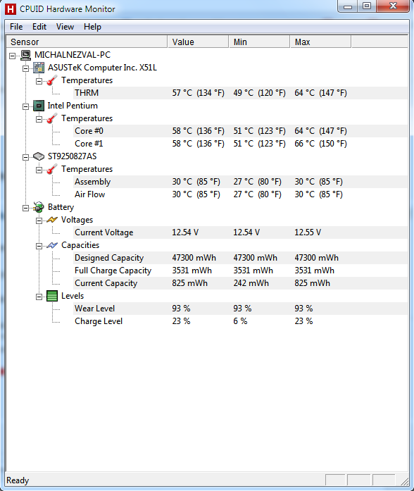Click the Sensor column header
The width and height of the screenshot is (414, 491).
pos(87,42)
